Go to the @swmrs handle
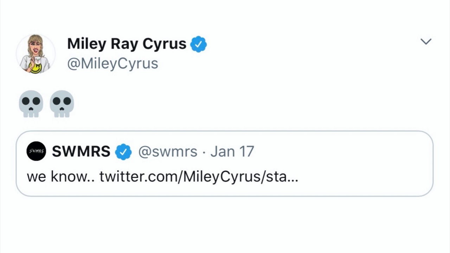This screenshot has height=253, width=450. click(168, 151)
